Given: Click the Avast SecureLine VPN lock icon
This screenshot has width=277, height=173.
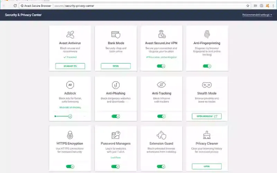Looking at the screenshot, I should 161,34.
